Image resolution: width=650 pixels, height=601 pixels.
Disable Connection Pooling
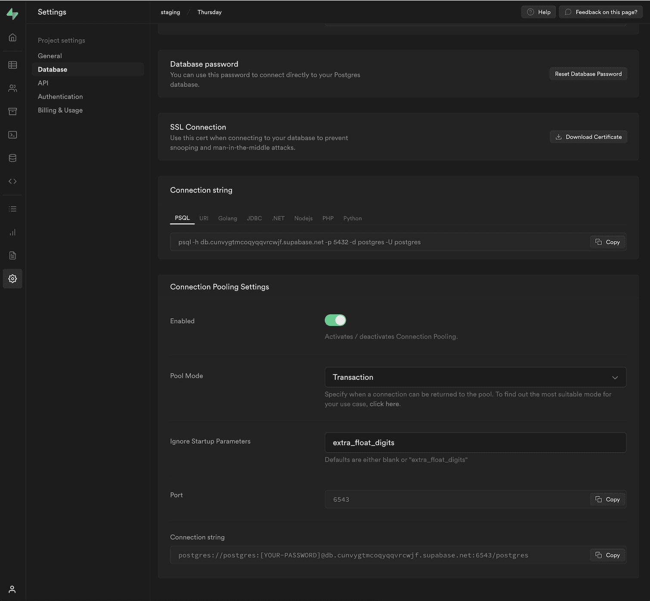click(335, 320)
